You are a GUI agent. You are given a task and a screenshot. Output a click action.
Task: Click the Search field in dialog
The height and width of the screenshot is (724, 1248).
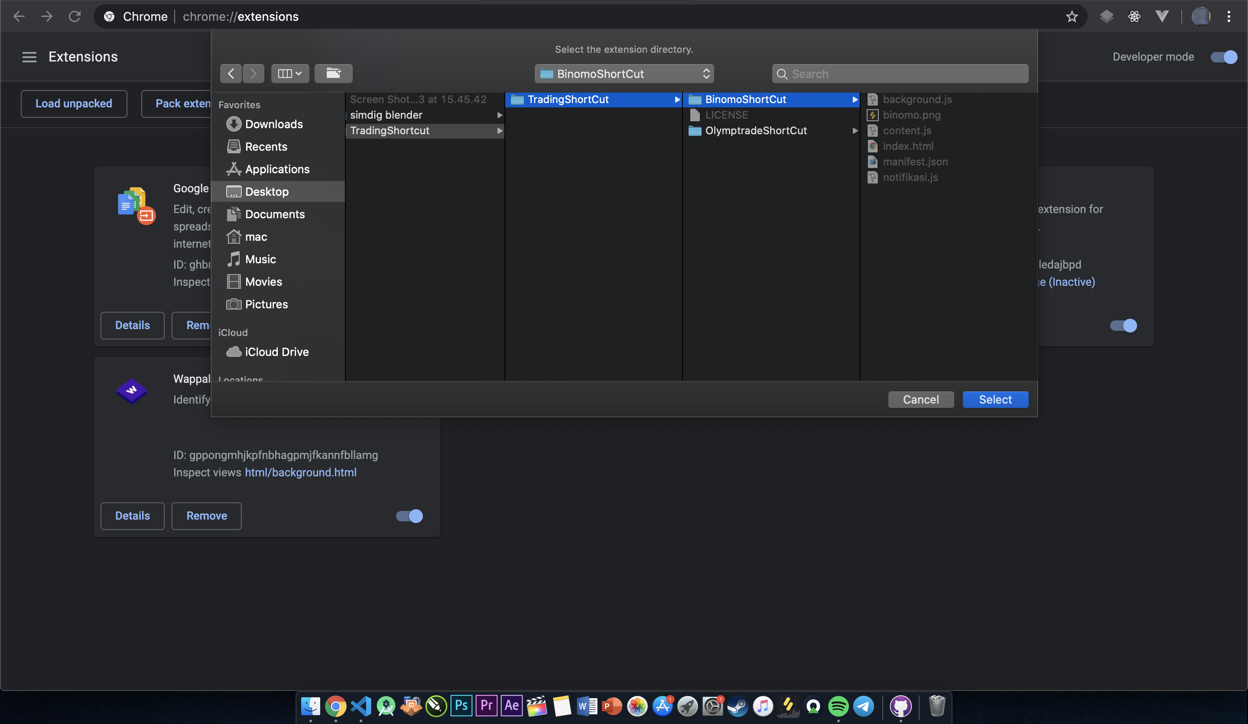[900, 74]
